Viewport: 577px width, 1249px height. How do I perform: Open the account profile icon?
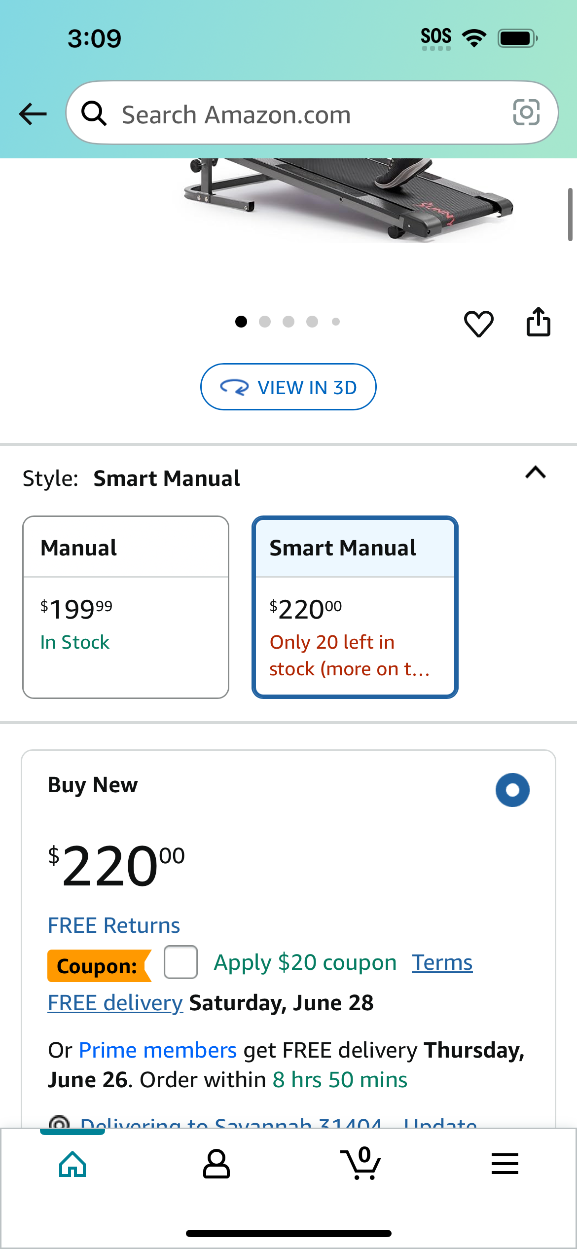click(x=216, y=1164)
